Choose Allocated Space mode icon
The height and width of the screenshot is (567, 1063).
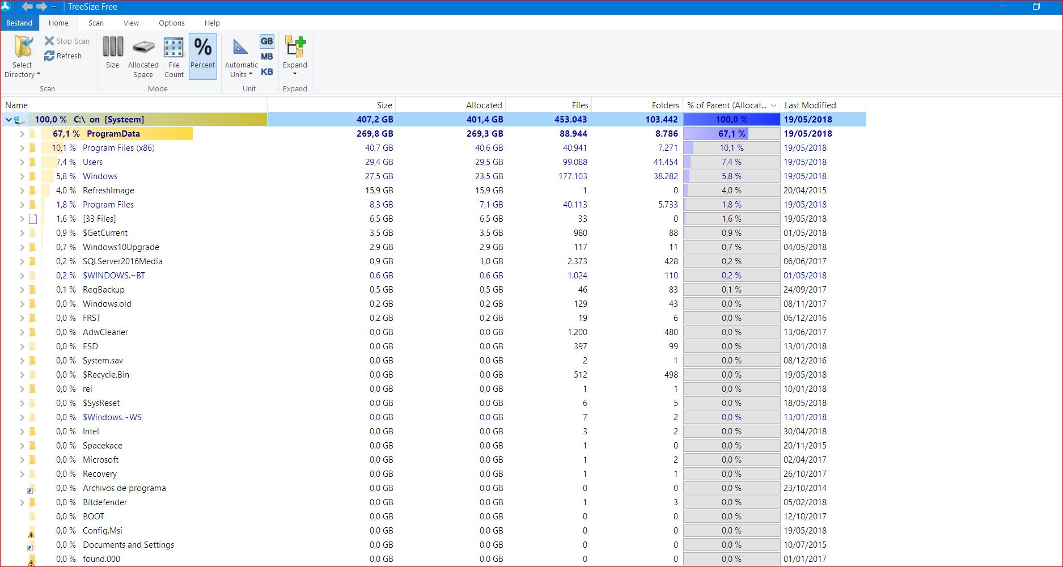click(x=143, y=48)
